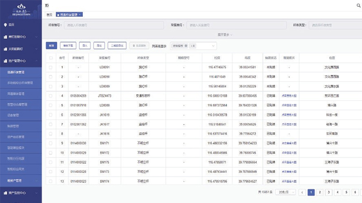362x203 pixels.
Task: Select the checkbox for row JTBZ4473
Action: 51,96
